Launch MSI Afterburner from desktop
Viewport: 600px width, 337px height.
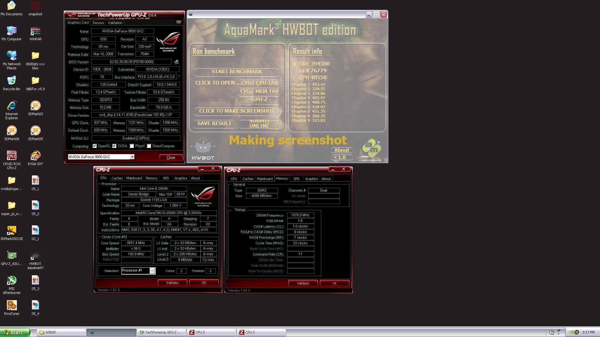click(x=12, y=285)
